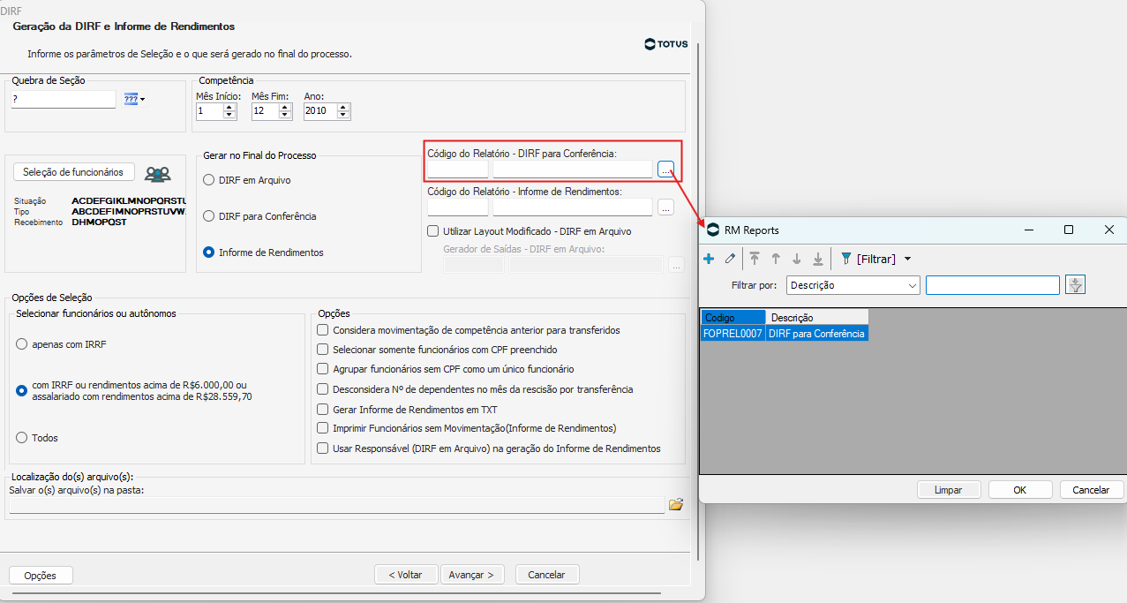1127x603 pixels.
Task: Focus the RM Reports filter text field
Action: 993,285
